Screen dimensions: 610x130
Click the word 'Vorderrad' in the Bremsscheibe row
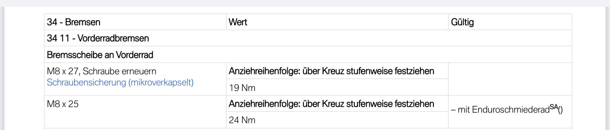click(134, 55)
